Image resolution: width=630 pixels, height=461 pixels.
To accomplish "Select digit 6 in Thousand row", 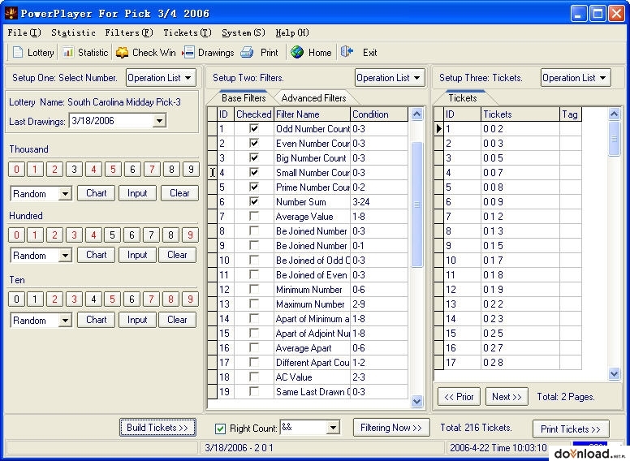I will tap(132, 170).
